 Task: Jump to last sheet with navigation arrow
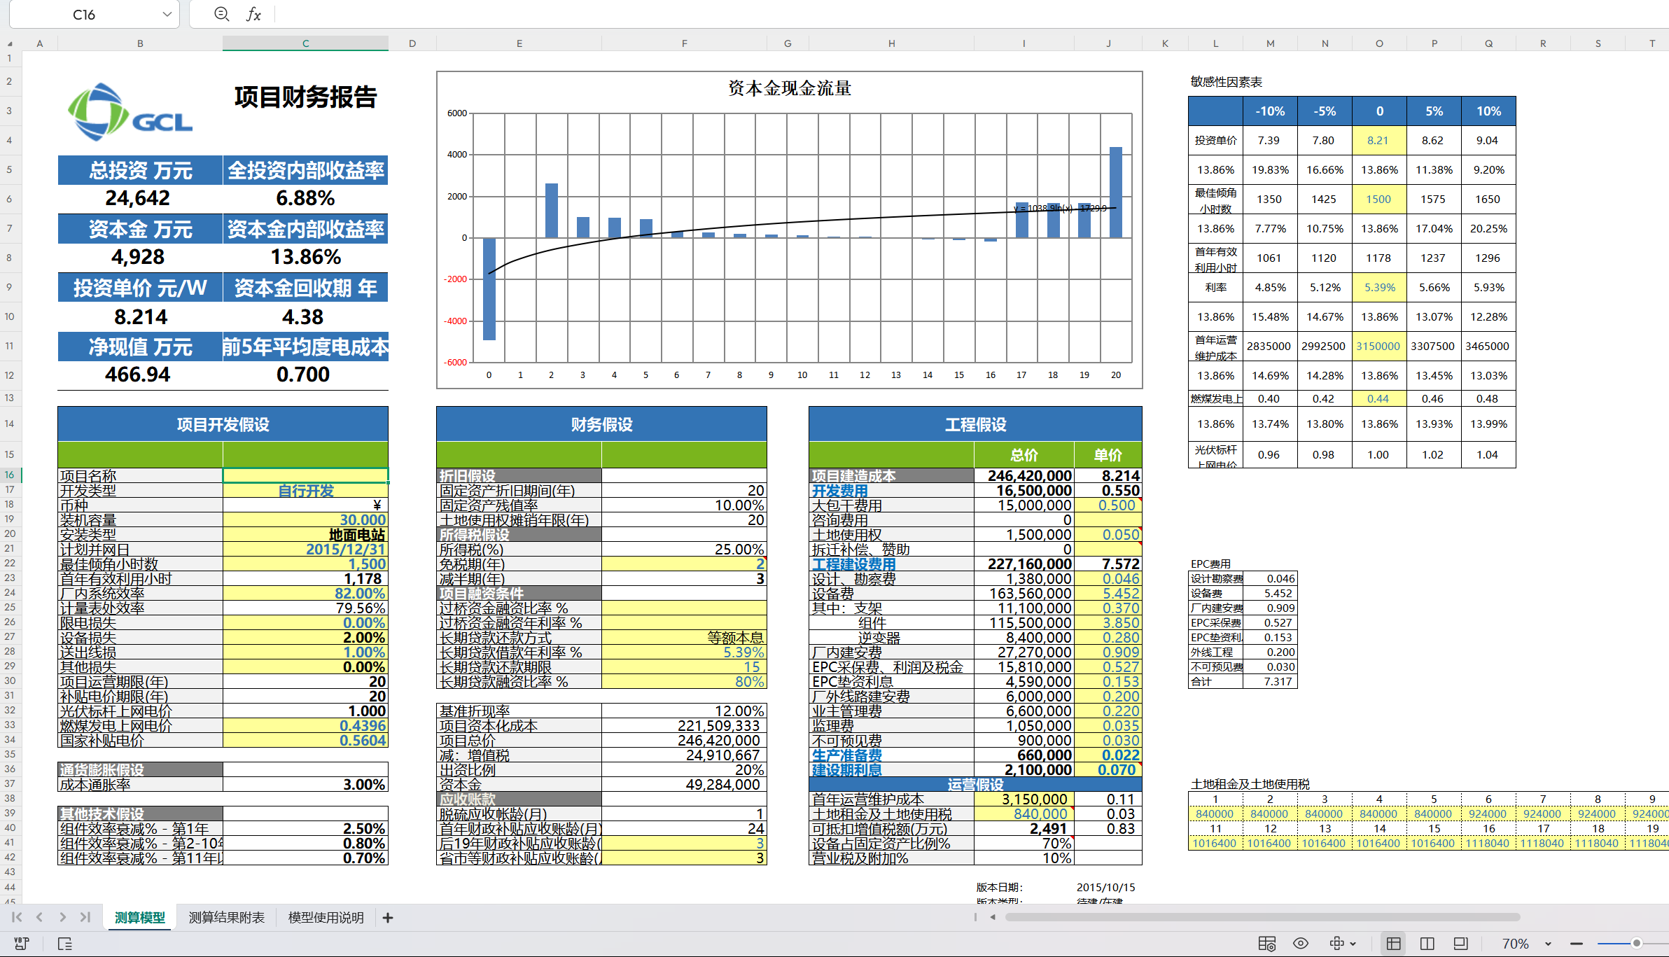tap(85, 917)
